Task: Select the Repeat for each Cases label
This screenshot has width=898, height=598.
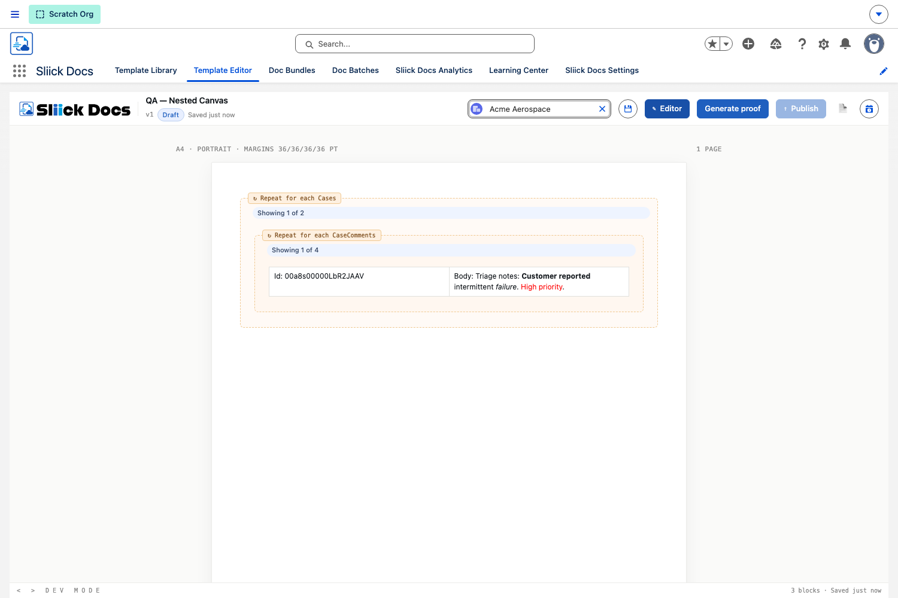Action: pyautogui.click(x=295, y=198)
